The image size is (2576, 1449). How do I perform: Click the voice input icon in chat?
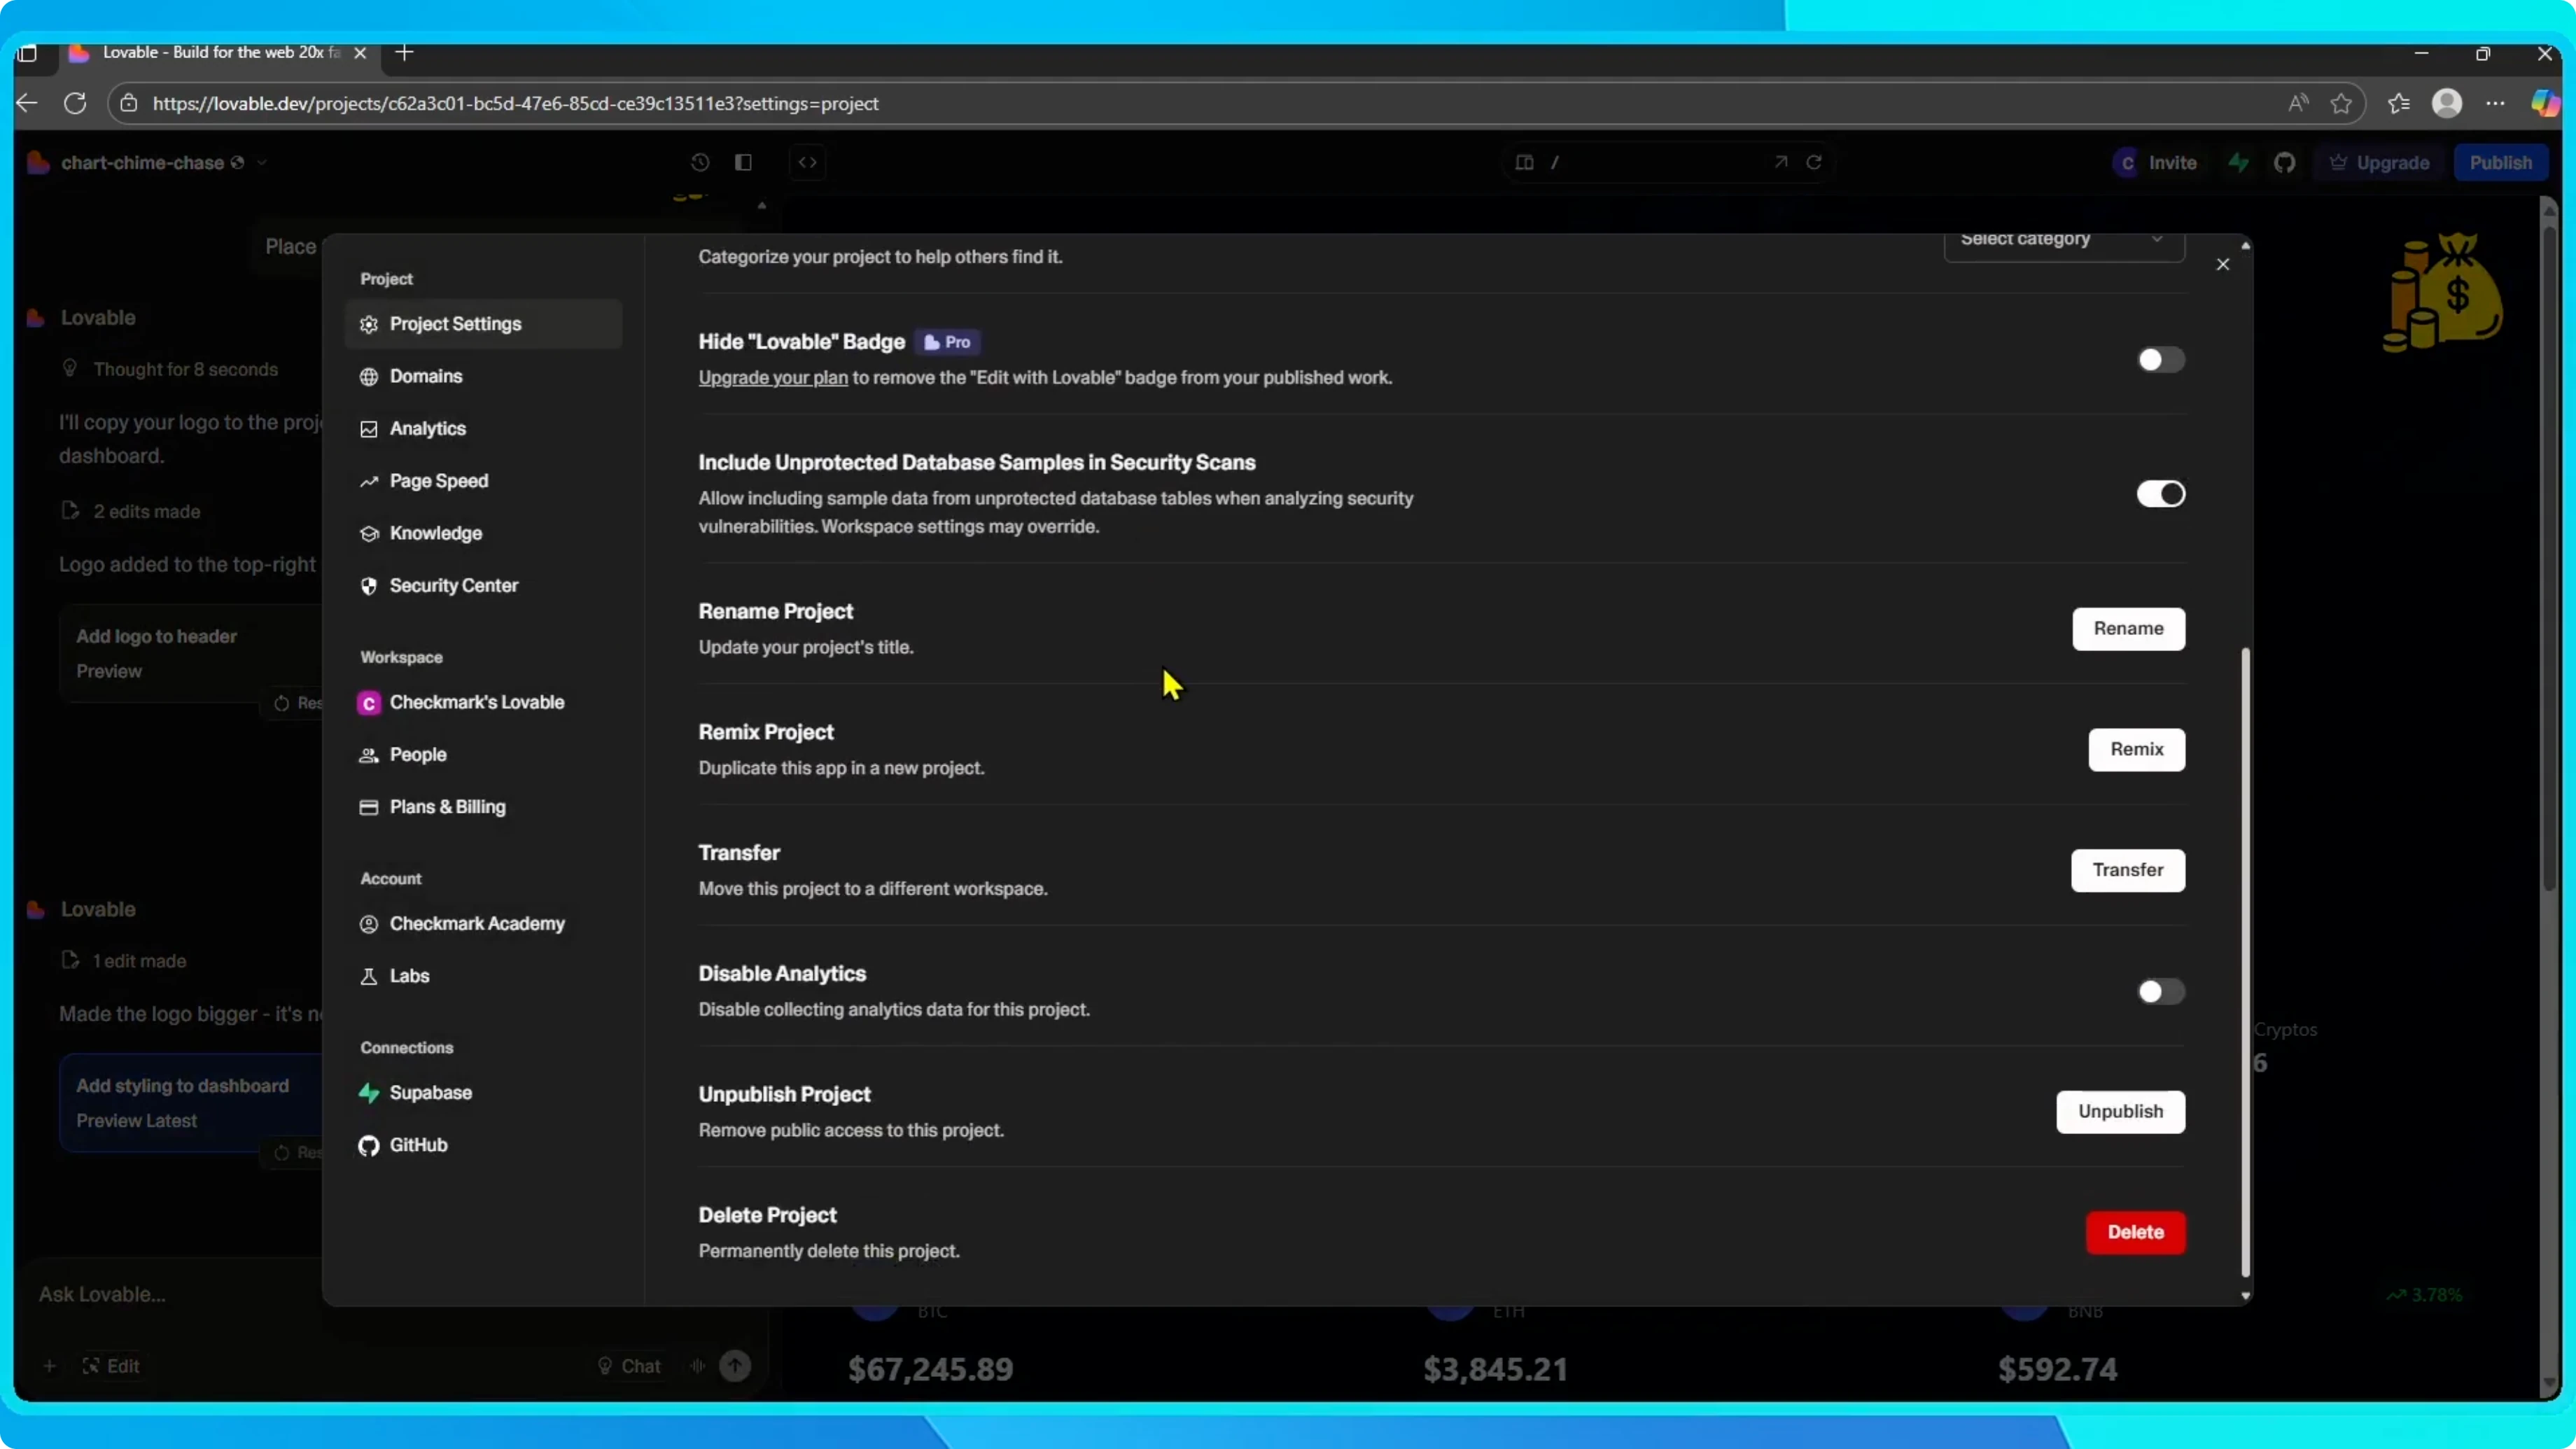point(697,1366)
